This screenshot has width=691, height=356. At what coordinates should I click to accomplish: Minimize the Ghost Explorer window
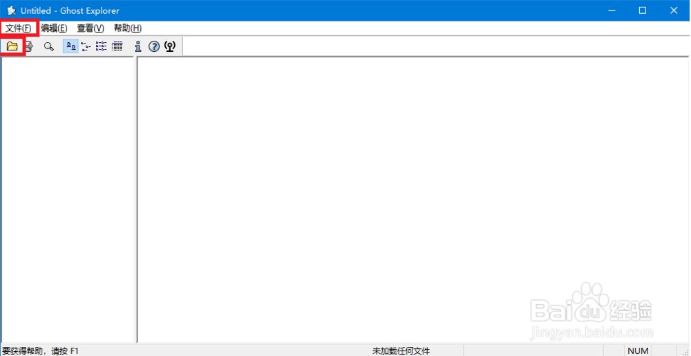[x=612, y=10]
